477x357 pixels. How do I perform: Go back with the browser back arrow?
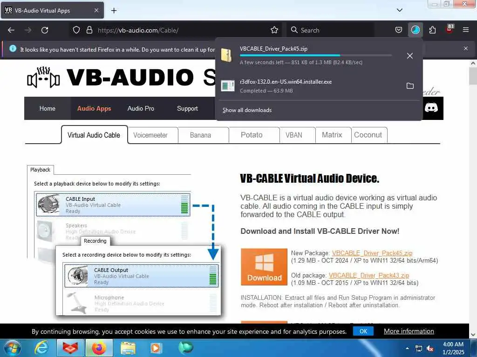coord(11,30)
